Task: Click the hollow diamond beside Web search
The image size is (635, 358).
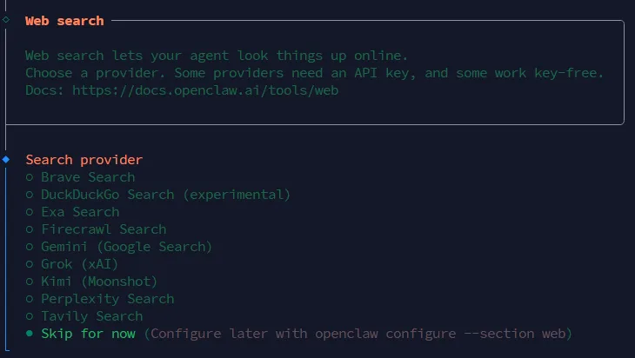Action: pyautogui.click(x=6, y=20)
